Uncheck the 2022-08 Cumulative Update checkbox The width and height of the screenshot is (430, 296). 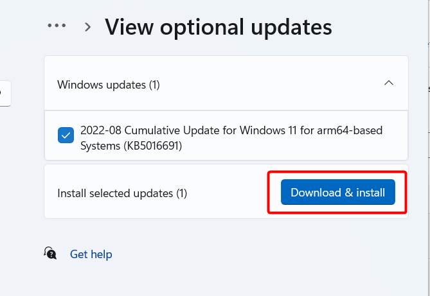tap(66, 135)
